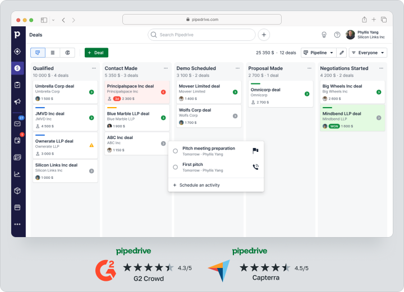Switch to forecast view
Image resolution: width=404 pixels, height=292 pixels.
[67, 53]
